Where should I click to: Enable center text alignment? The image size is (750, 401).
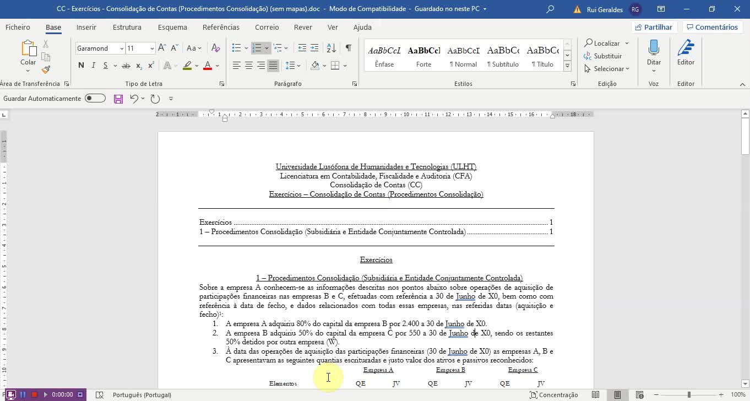(x=248, y=66)
